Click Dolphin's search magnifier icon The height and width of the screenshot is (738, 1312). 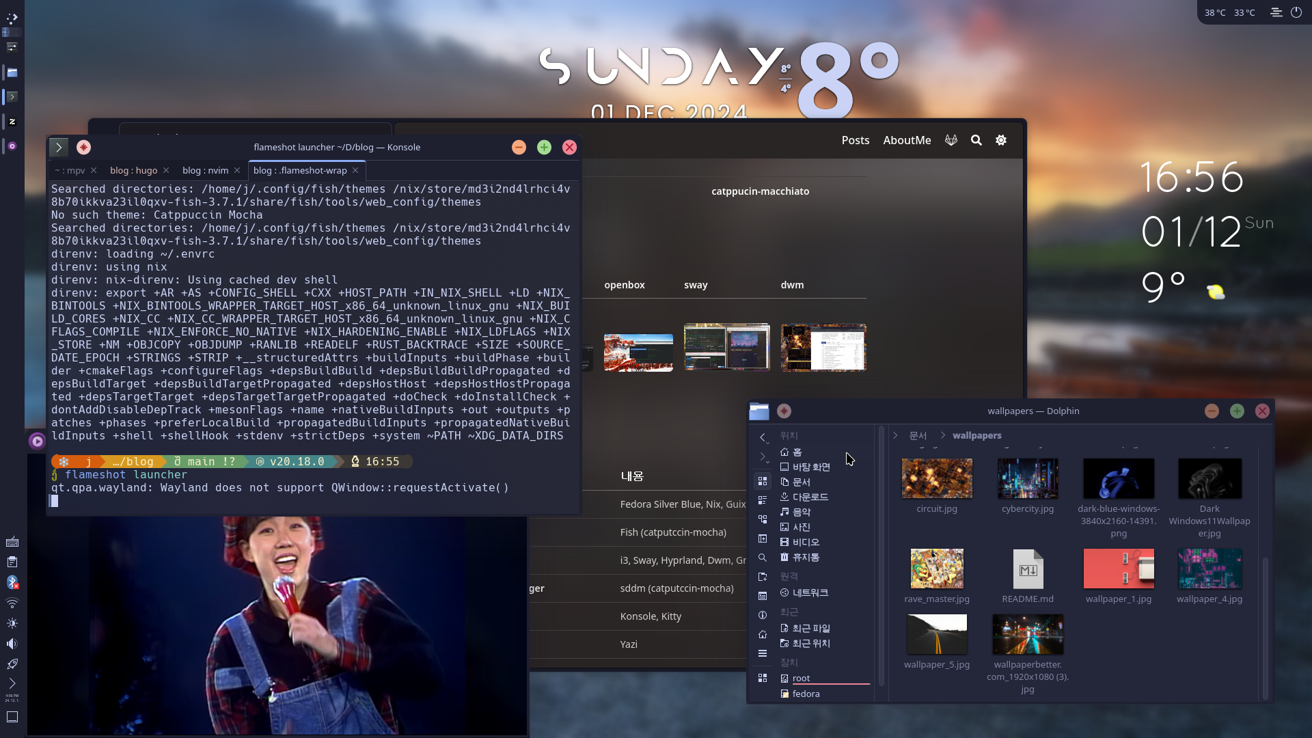(x=763, y=558)
